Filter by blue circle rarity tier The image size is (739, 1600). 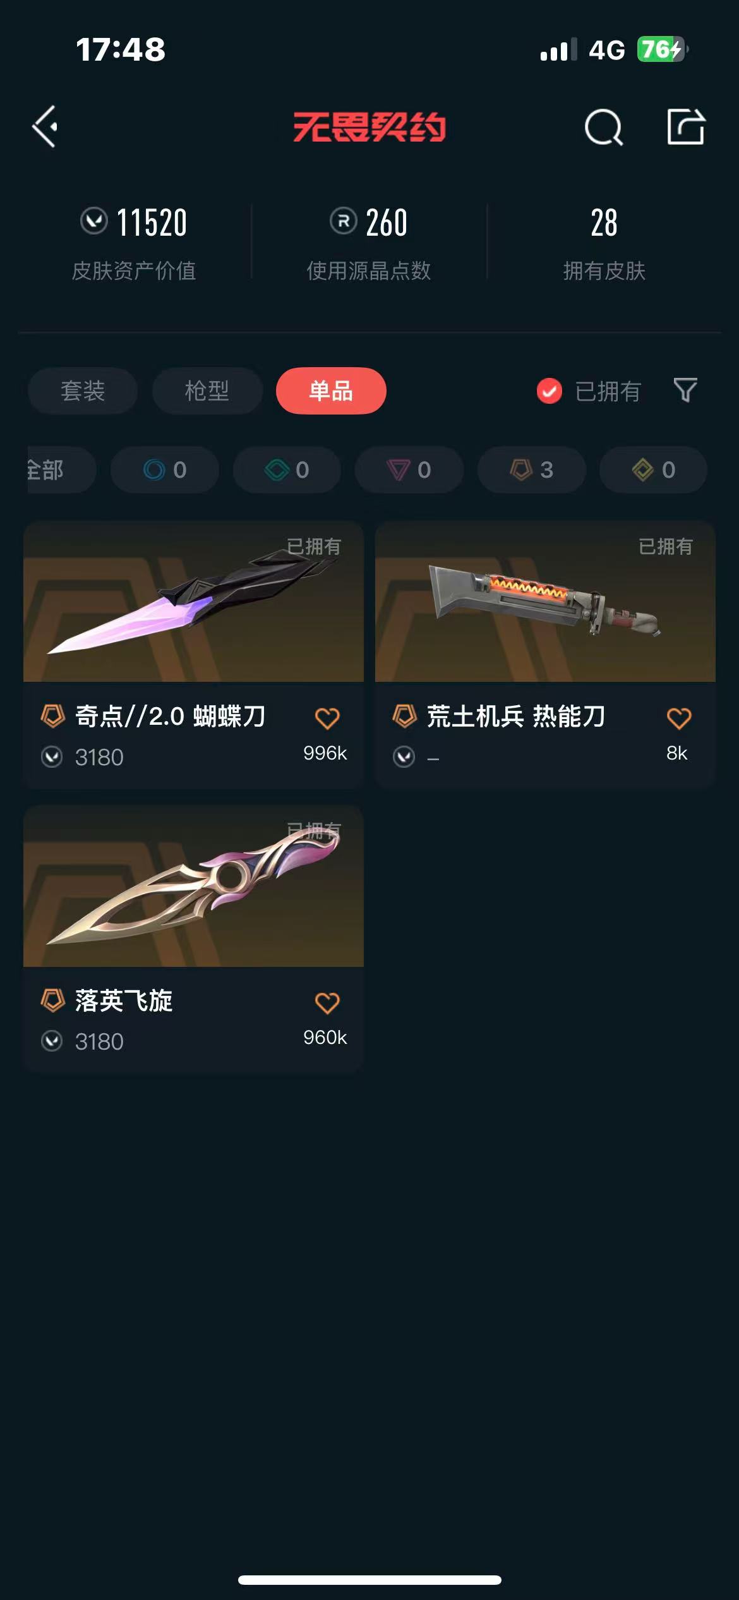[165, 470]
